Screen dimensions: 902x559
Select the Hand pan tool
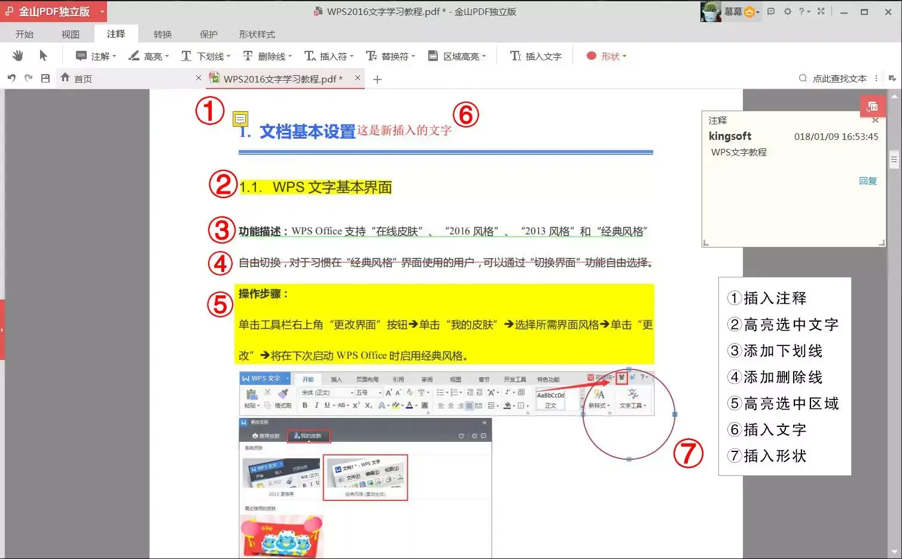coord(18,56)
